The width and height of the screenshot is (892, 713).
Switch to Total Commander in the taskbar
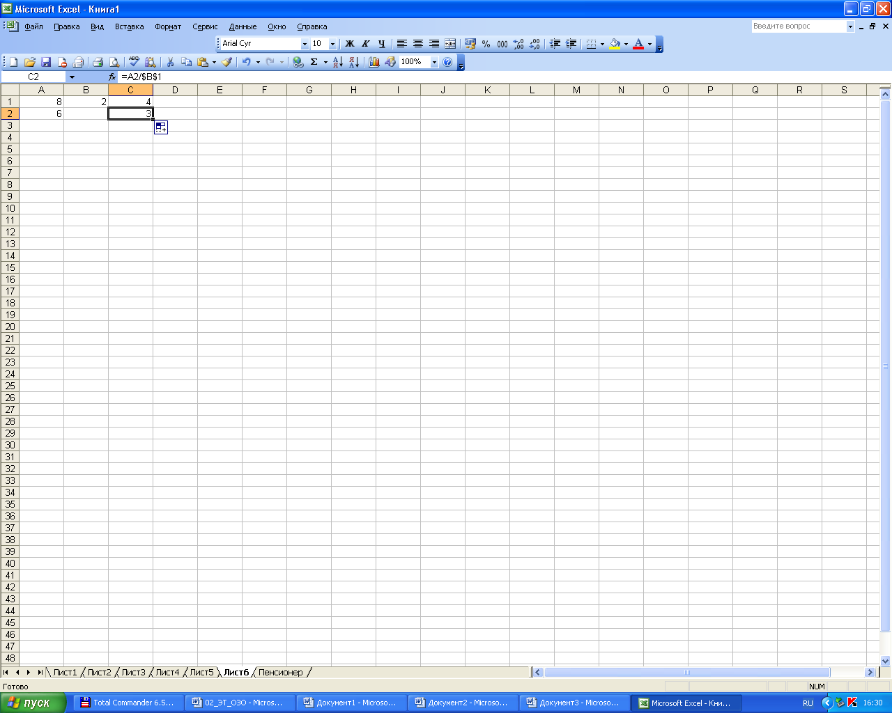[x=129, y=703]
